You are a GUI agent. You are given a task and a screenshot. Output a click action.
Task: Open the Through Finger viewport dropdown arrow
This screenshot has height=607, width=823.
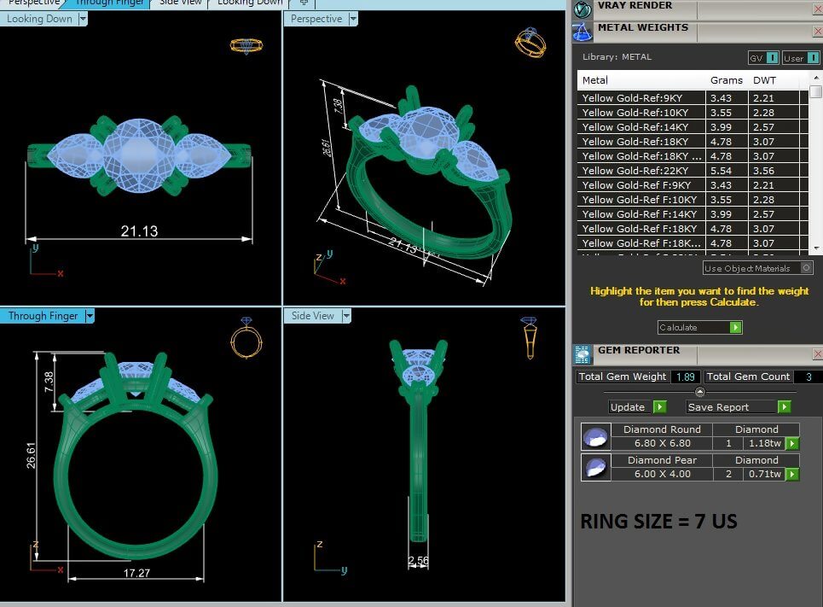pyautogui.click(x=90, y=316)
